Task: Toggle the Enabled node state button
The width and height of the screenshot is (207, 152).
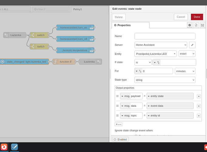Action: coord(120,139)
